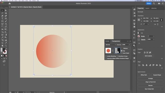The image size is (165, 93).
Task: Enable the Invert Mask checkbox
Action: (122, 53)
